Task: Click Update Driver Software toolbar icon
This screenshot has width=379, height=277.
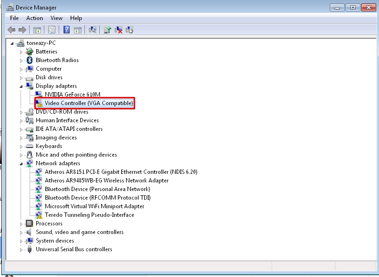Action: (107, 30)
